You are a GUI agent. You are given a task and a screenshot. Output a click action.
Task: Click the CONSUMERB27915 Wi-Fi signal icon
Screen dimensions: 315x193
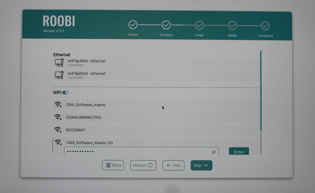point(58,117)
